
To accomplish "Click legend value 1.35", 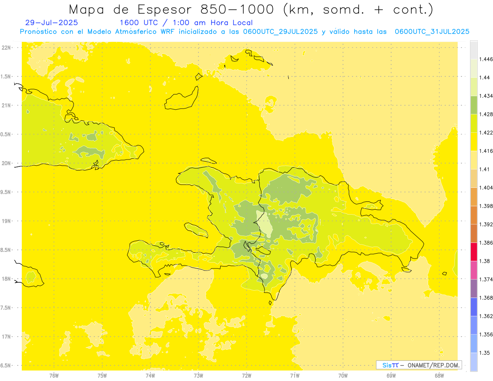I will tap(484, 353).
